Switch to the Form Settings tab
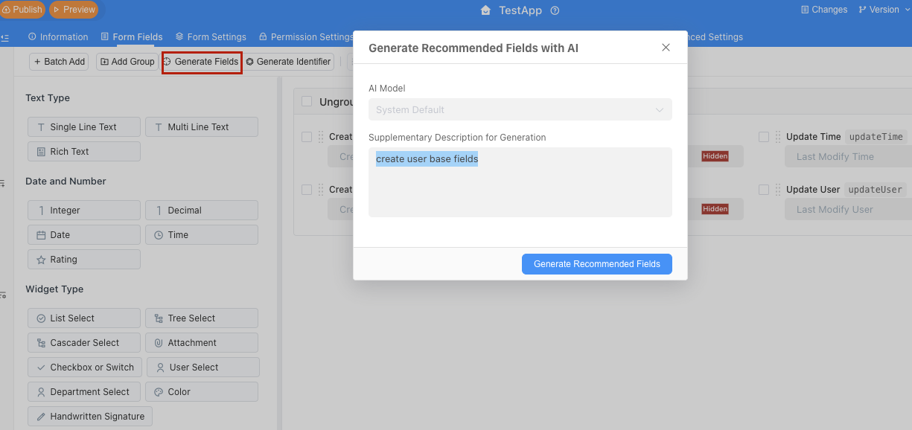Image resolution: width=912 pixels, height=430 pixels. tap(211, 37)
